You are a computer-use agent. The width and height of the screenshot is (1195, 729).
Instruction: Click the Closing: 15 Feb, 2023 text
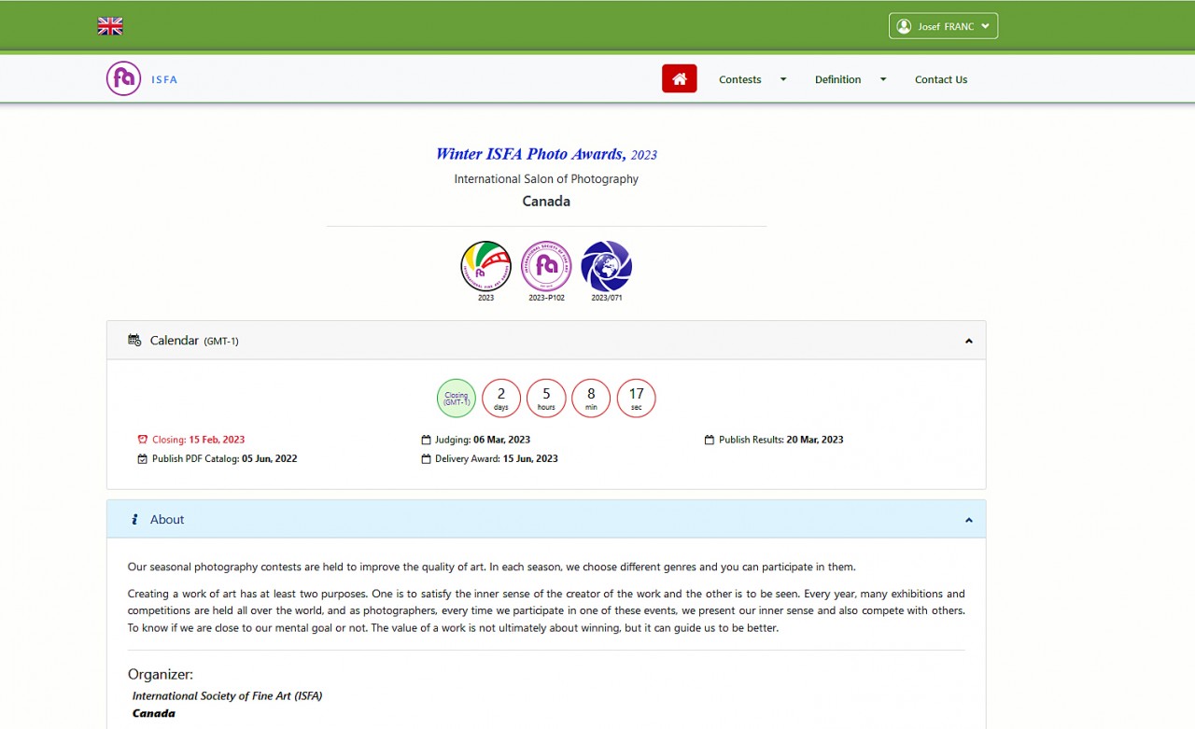[x=198, y=440]
